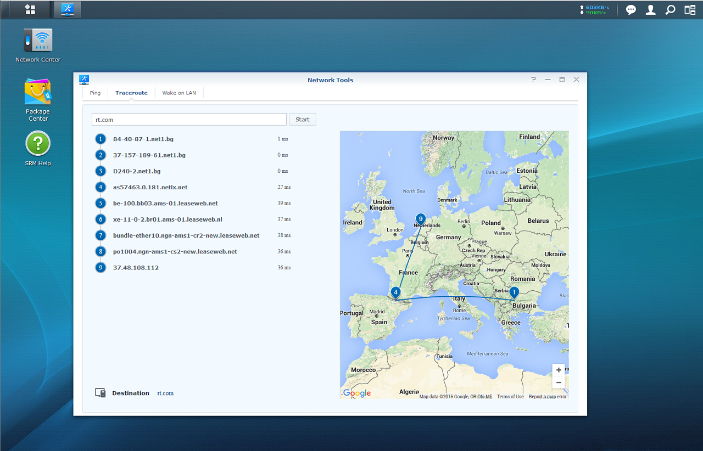Click the Germany label on the map
Image resolution: width=703 pixels, height=451 pixels.
(x=448, y=238)
